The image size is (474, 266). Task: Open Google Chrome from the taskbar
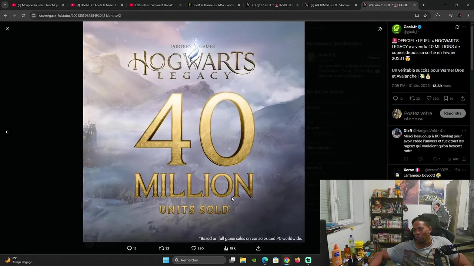[287, 260]
